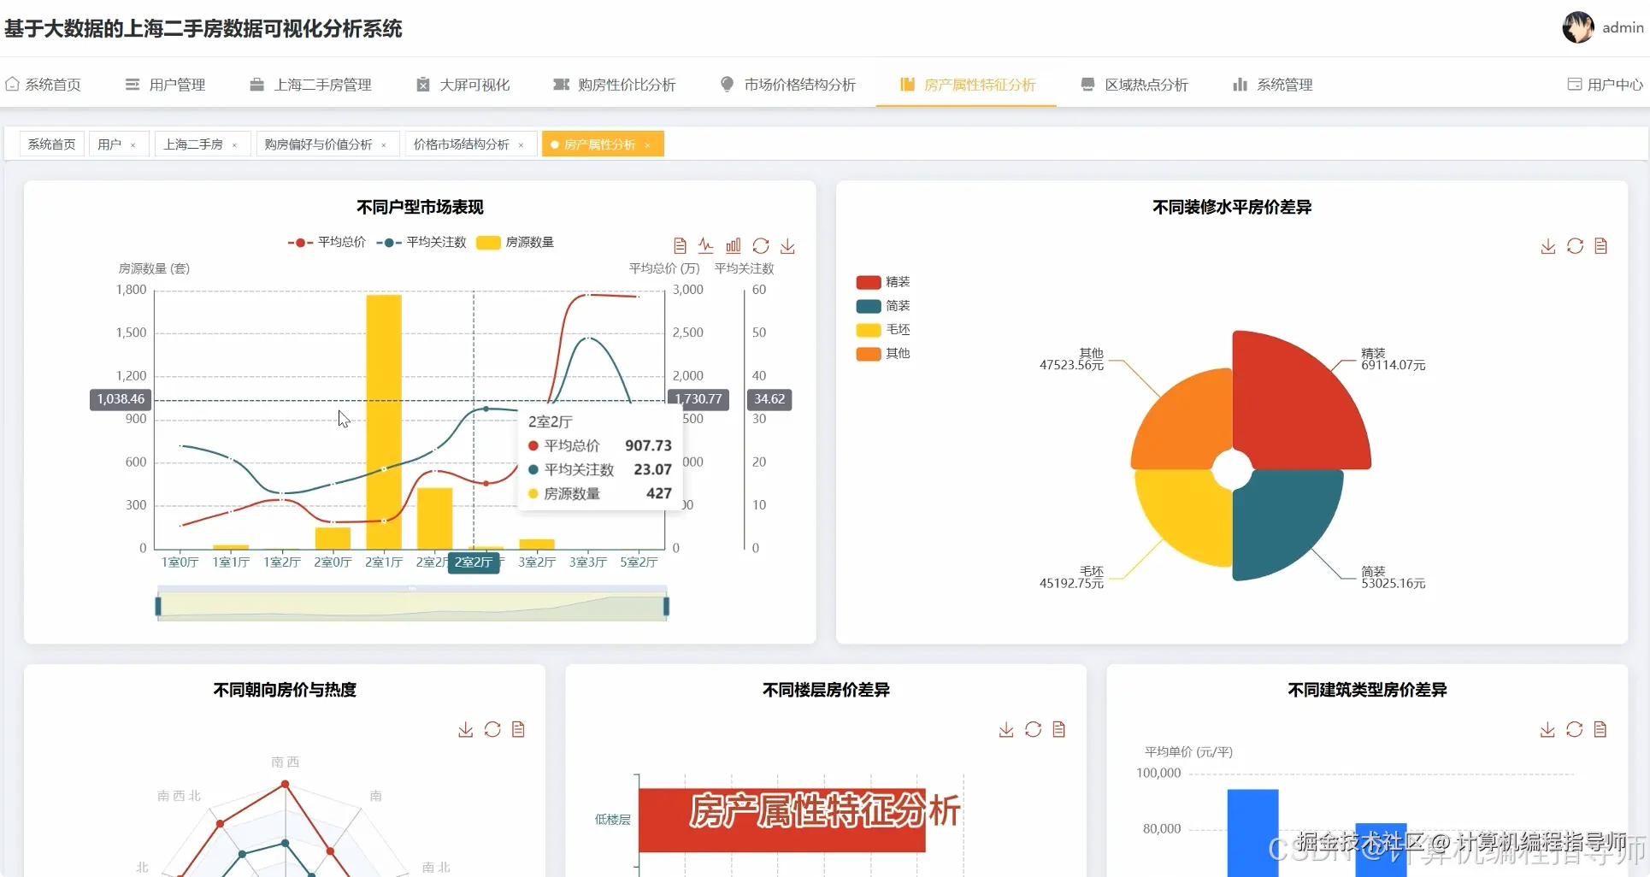Image resolution: width=1650 pixels, height=877 pixels.
Task: Open the 市场价格结构分析 menu item
Action: click(787, 85)
